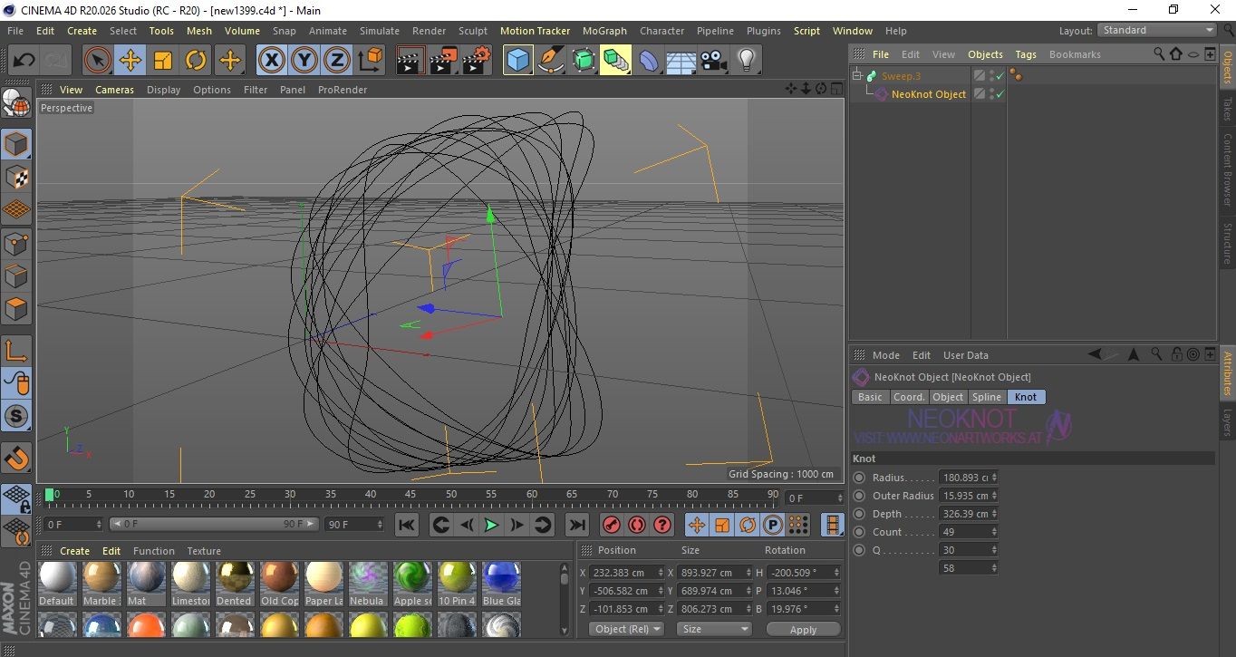Switch to Edges mode

tap(16, 275)
